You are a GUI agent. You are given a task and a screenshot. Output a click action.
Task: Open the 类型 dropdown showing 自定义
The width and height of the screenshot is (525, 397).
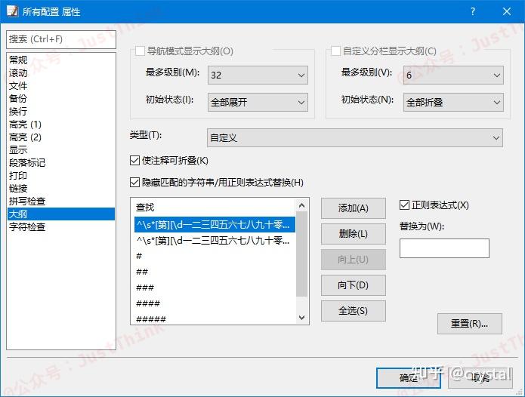click(x=355, y=138)
